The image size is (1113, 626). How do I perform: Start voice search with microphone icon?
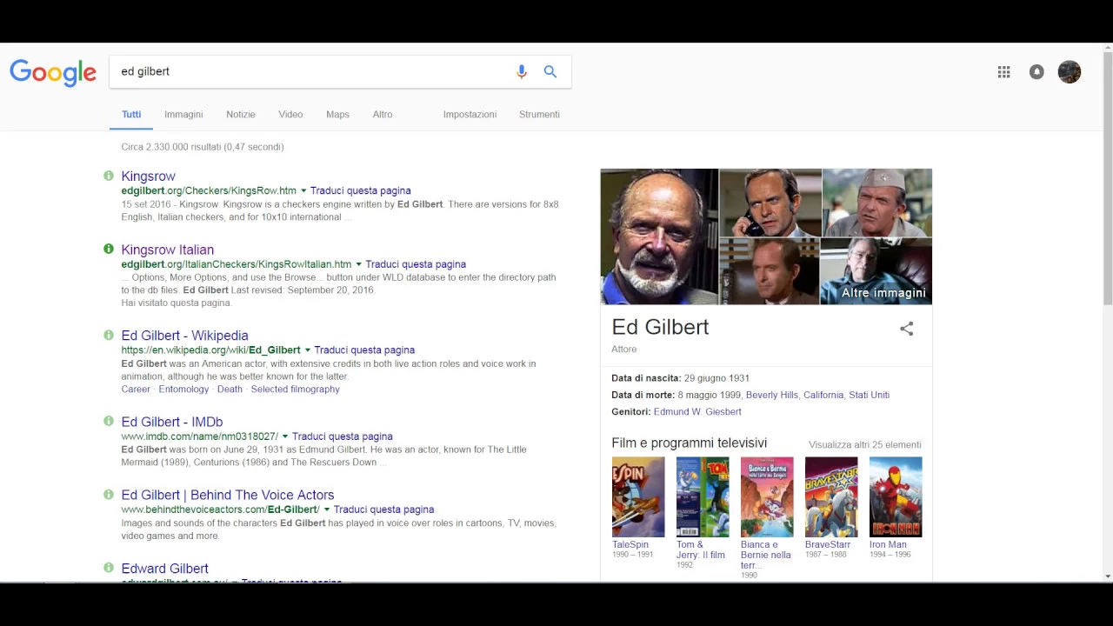[x=522, y=72]
